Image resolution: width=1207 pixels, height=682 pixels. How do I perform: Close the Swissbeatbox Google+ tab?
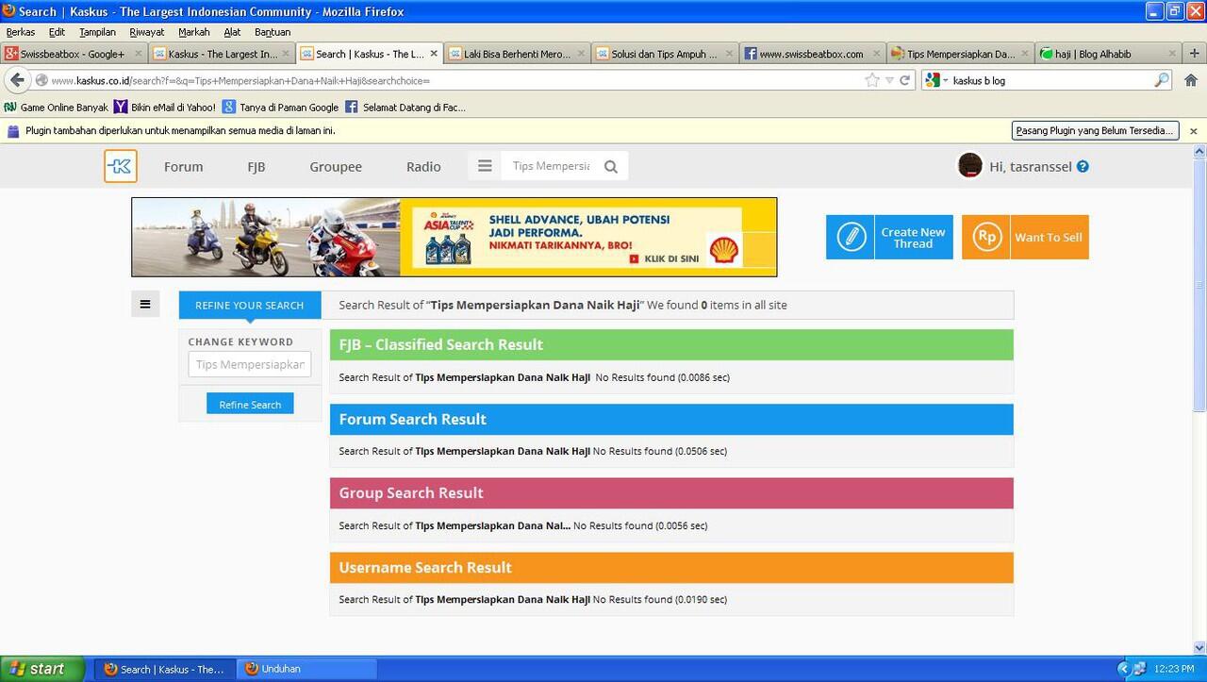tap(139, 54)
